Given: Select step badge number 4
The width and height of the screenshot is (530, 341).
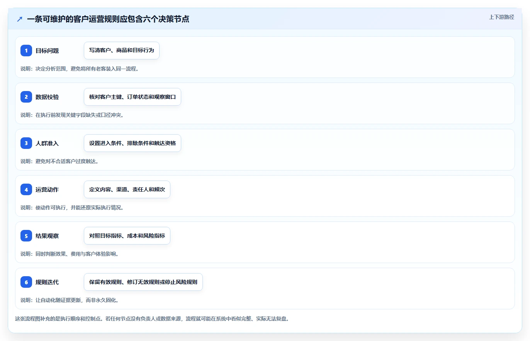Looking at the screenshot, I should (26, 189).
